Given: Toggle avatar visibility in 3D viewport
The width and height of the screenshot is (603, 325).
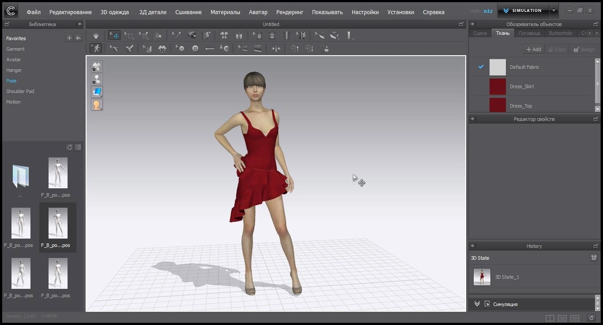Looking at the screenshot, I should coord(97,79).
